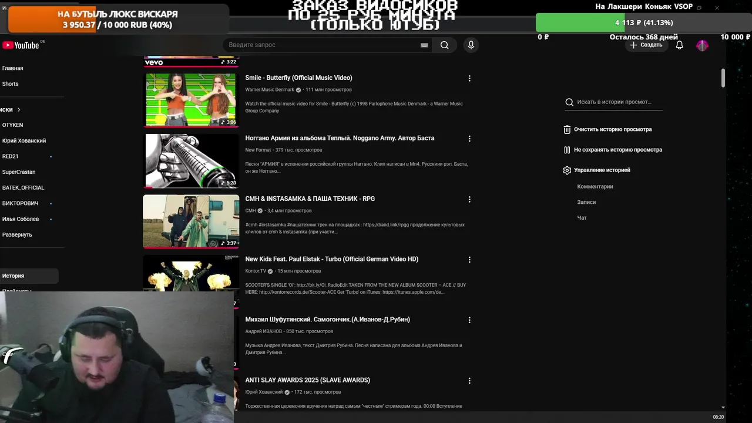Expand the subscriptions section chevron
The width and height of the screenshot is (752, 423).
[19, 110]
